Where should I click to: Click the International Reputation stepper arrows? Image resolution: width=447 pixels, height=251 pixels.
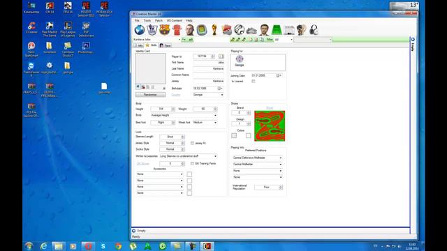coord(281,188)
